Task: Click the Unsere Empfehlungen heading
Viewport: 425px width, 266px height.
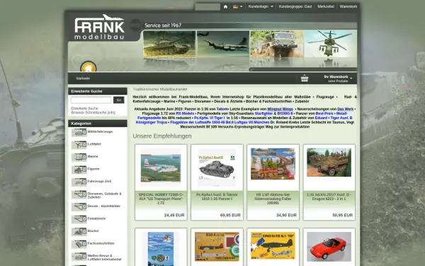Action: pos(162,136)
